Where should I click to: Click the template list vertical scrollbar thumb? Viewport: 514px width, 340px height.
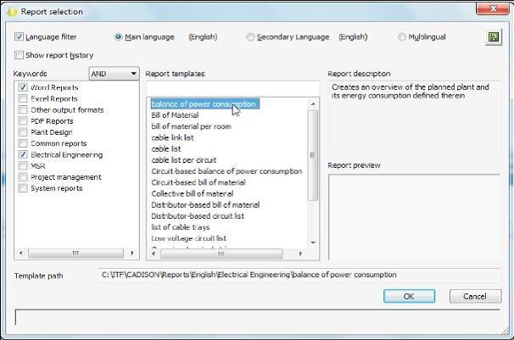click(x=313, y=155)
